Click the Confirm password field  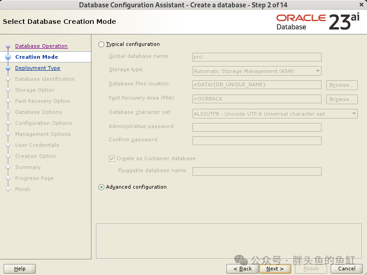point(257,141)
